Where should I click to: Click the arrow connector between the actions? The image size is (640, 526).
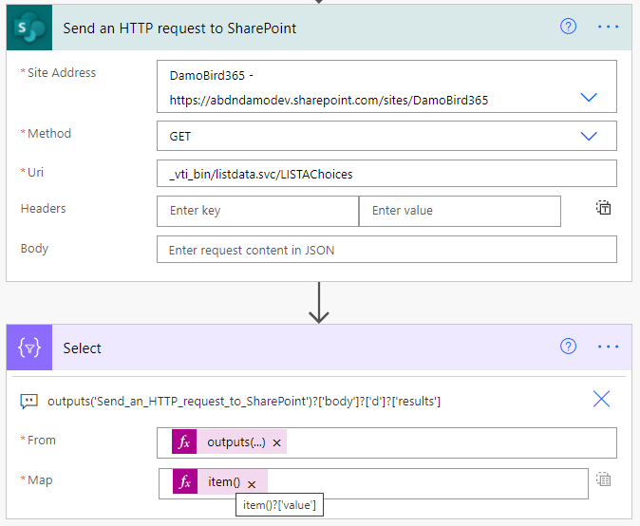tap(319, 303)
